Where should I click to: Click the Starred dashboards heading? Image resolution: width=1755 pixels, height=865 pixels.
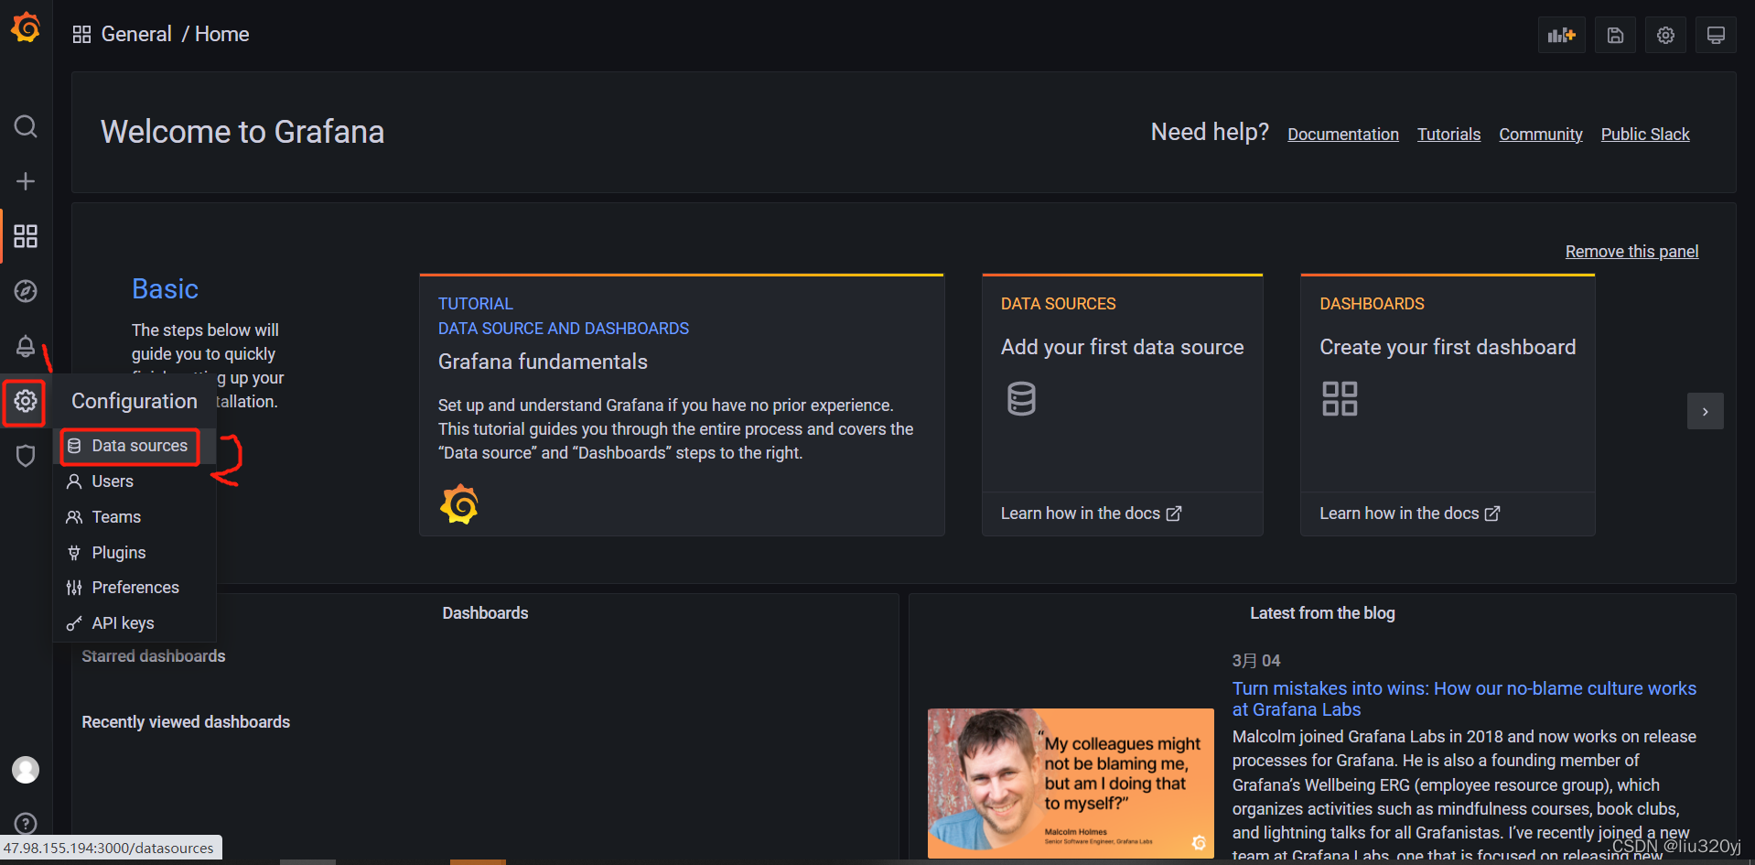click(154, 656)
